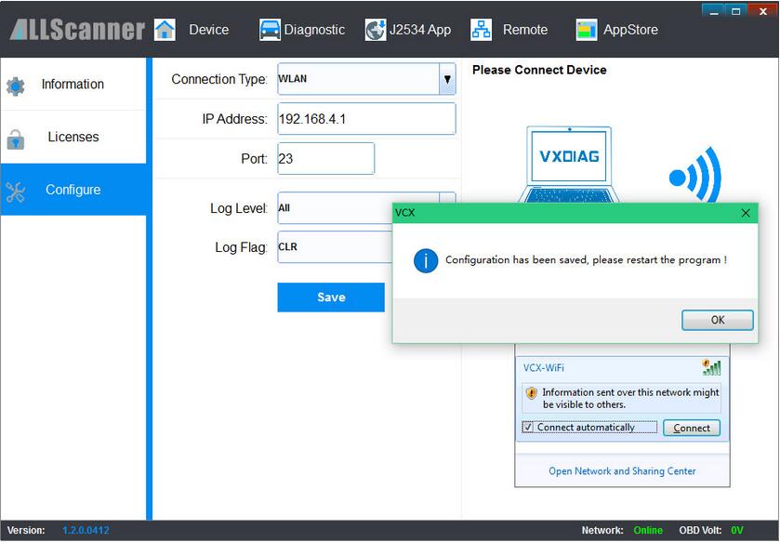
Task: Select Configure in the sidebar
Action: click(73, 190)
